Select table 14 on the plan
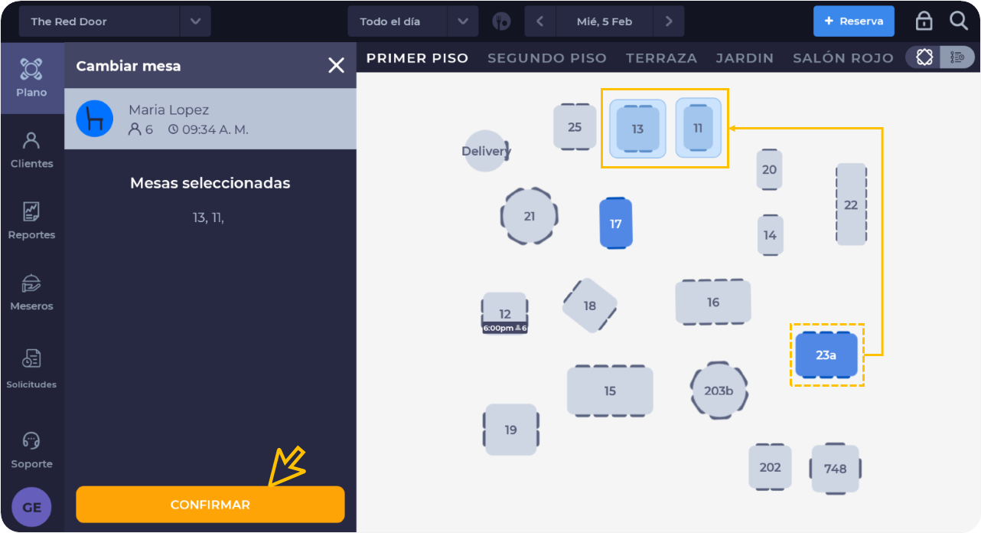Screen dimensions: 981x533 point(770,235)
